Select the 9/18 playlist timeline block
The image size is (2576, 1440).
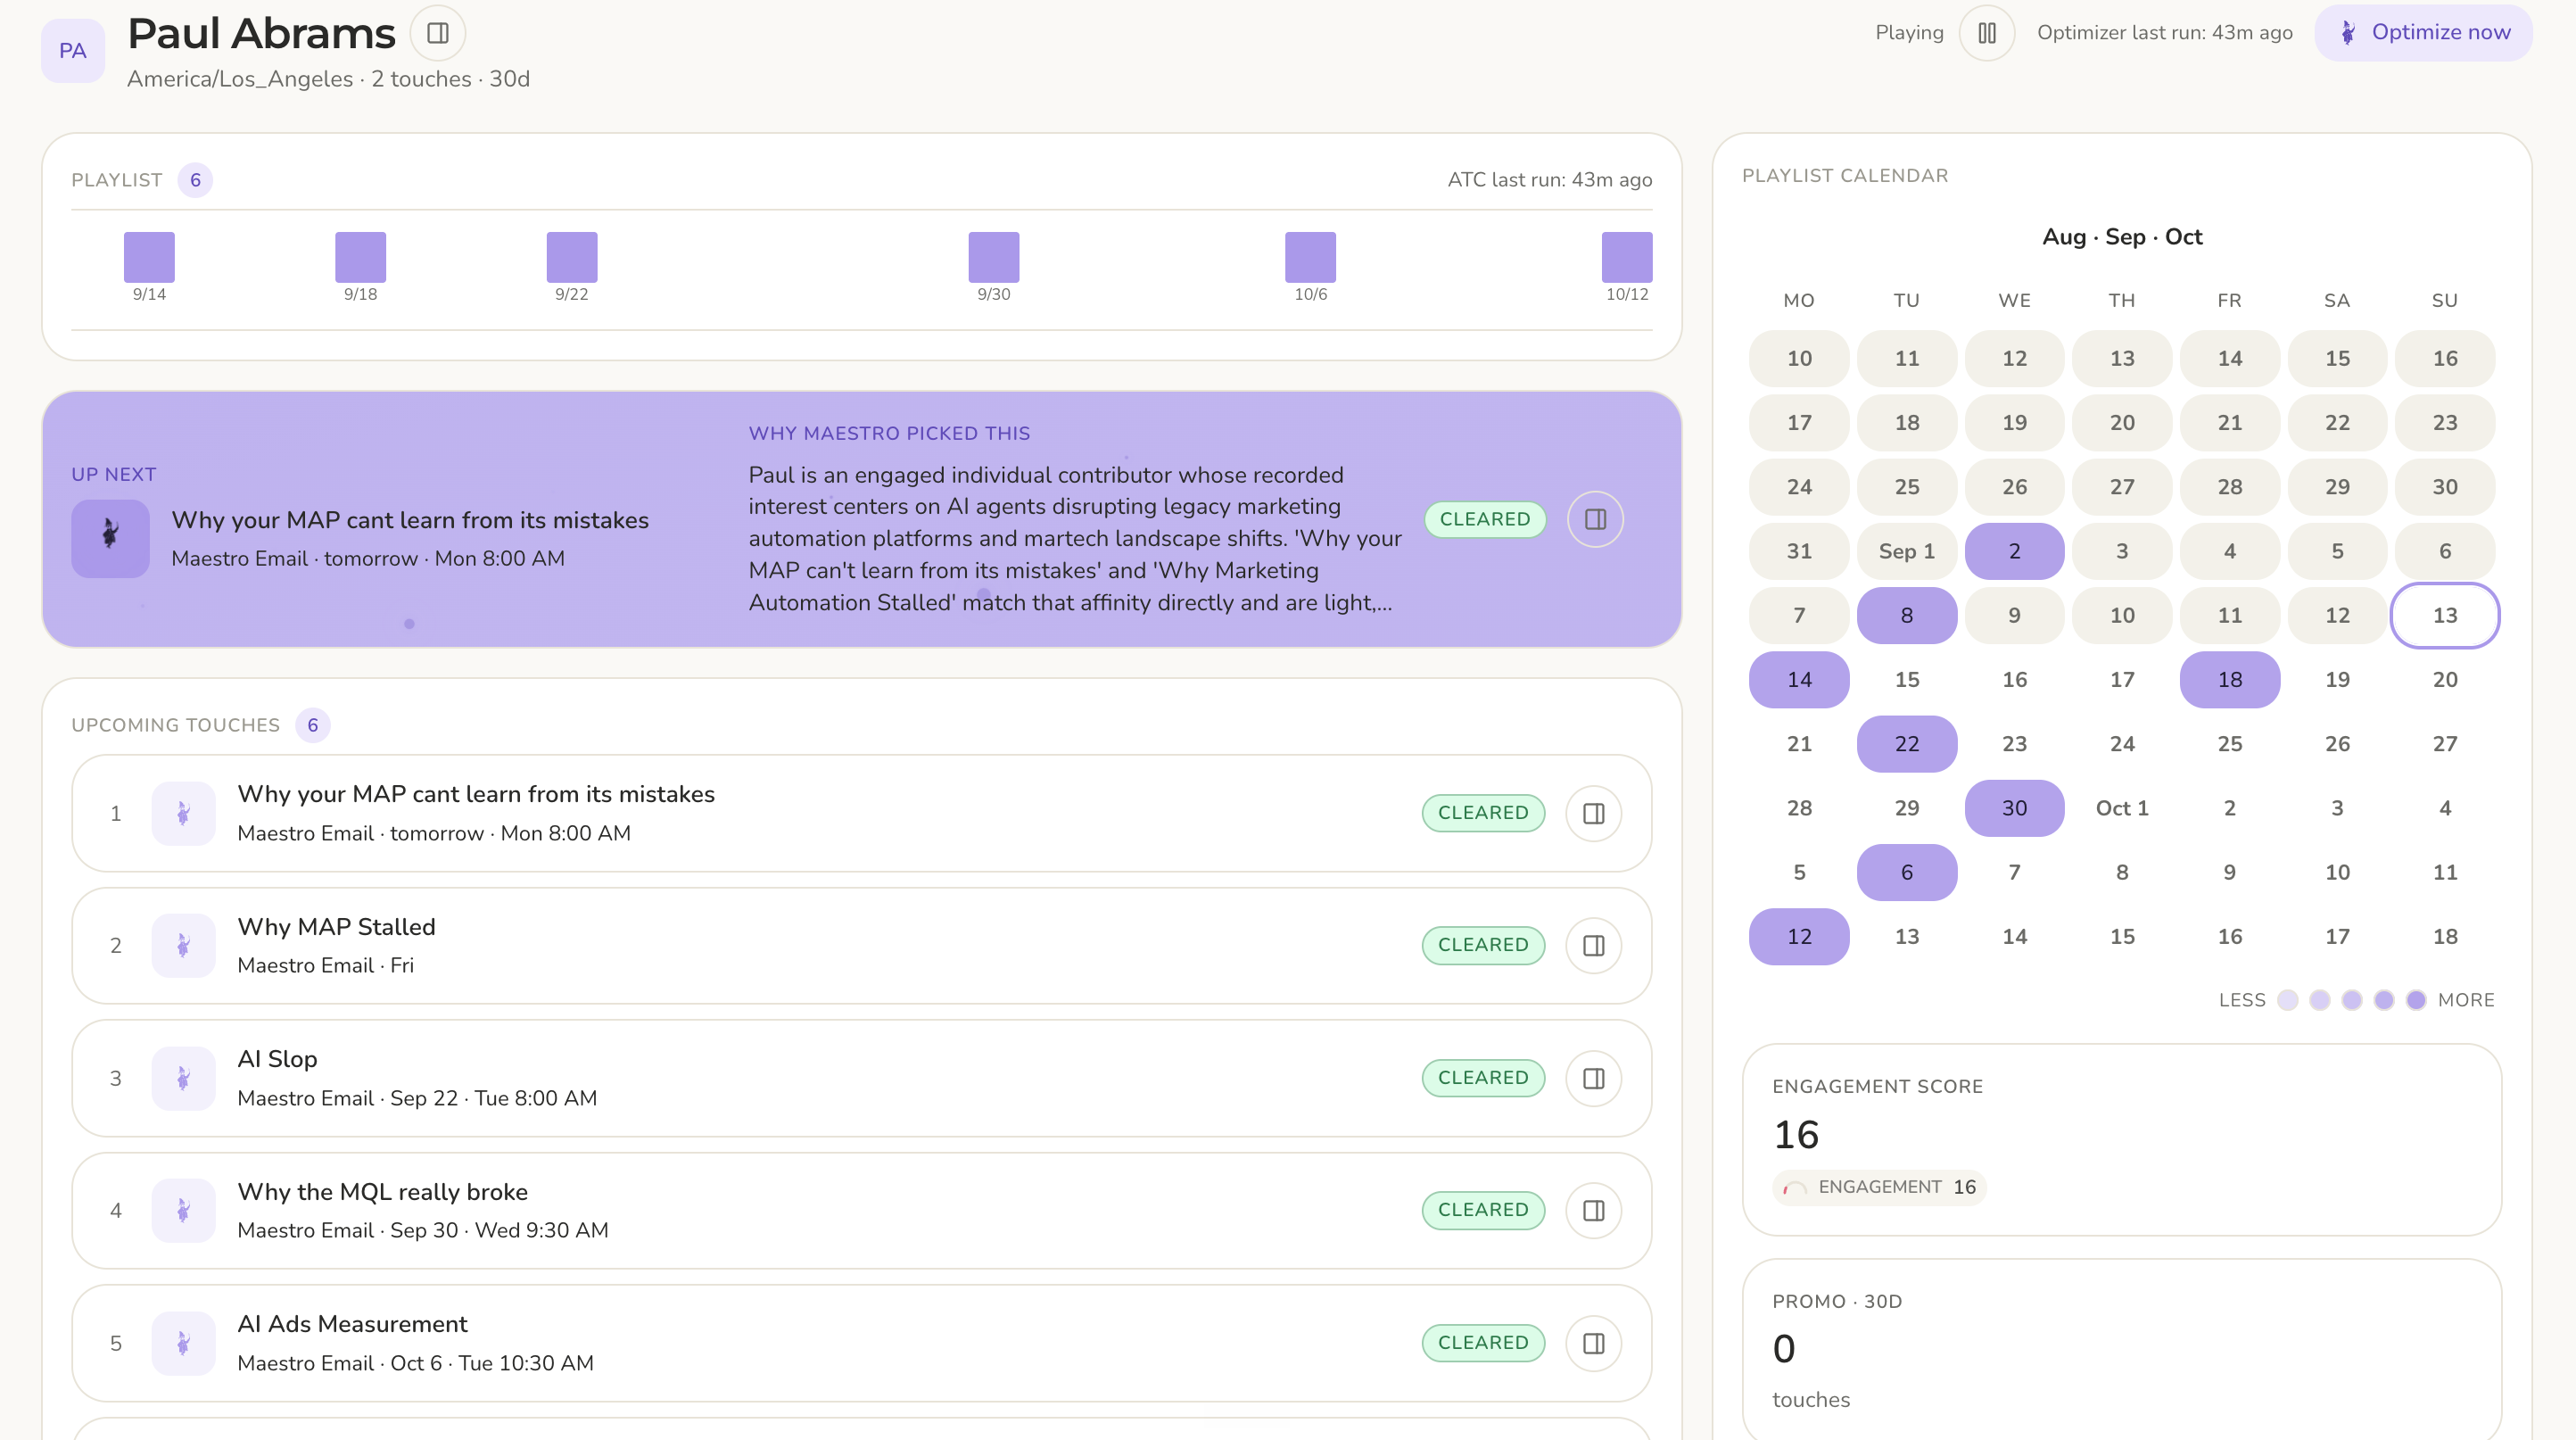[x=360, y=257]
